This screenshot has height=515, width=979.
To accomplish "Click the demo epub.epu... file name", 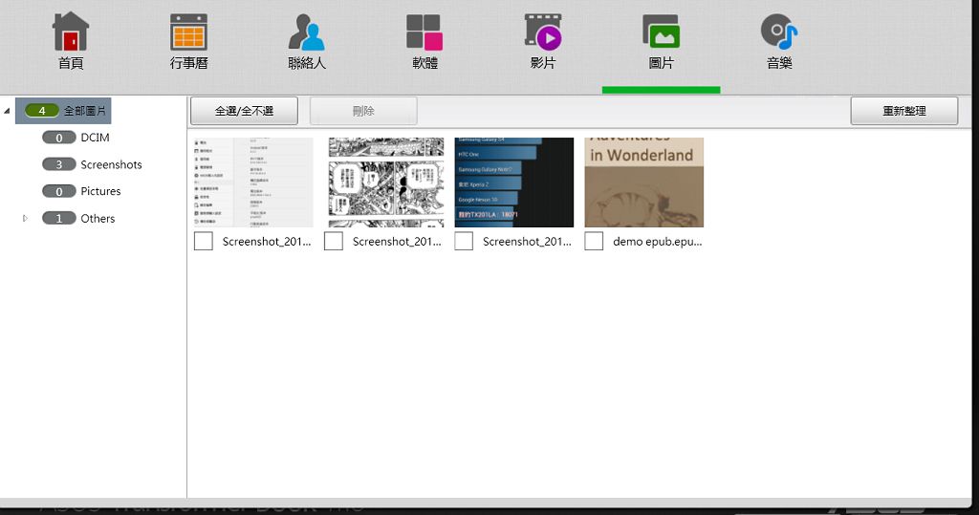I will point(658,242).
